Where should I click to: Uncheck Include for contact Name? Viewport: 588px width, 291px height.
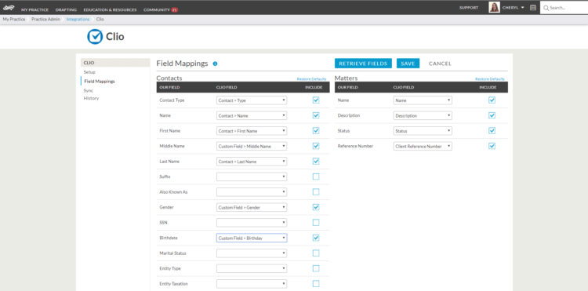(316, 115)
